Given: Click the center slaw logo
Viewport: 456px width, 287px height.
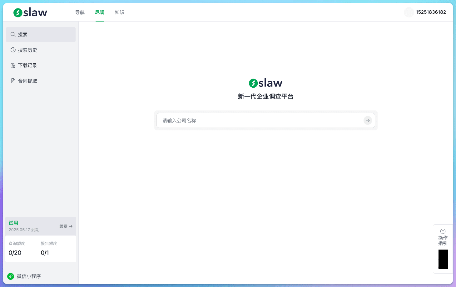Looking at the screenshot, I should [x=265, y=83].
